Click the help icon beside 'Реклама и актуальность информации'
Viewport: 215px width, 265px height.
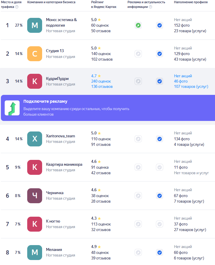point(150,7)
